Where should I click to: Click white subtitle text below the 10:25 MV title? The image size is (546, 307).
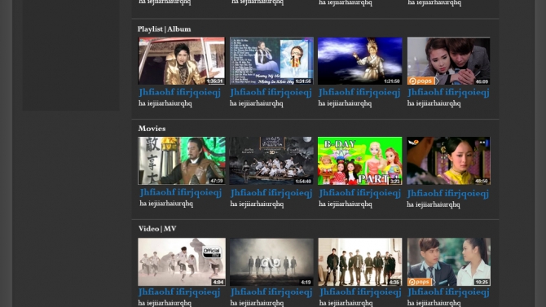pos(434,303)
